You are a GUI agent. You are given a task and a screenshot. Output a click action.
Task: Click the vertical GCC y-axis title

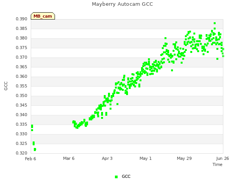point(6,86)
